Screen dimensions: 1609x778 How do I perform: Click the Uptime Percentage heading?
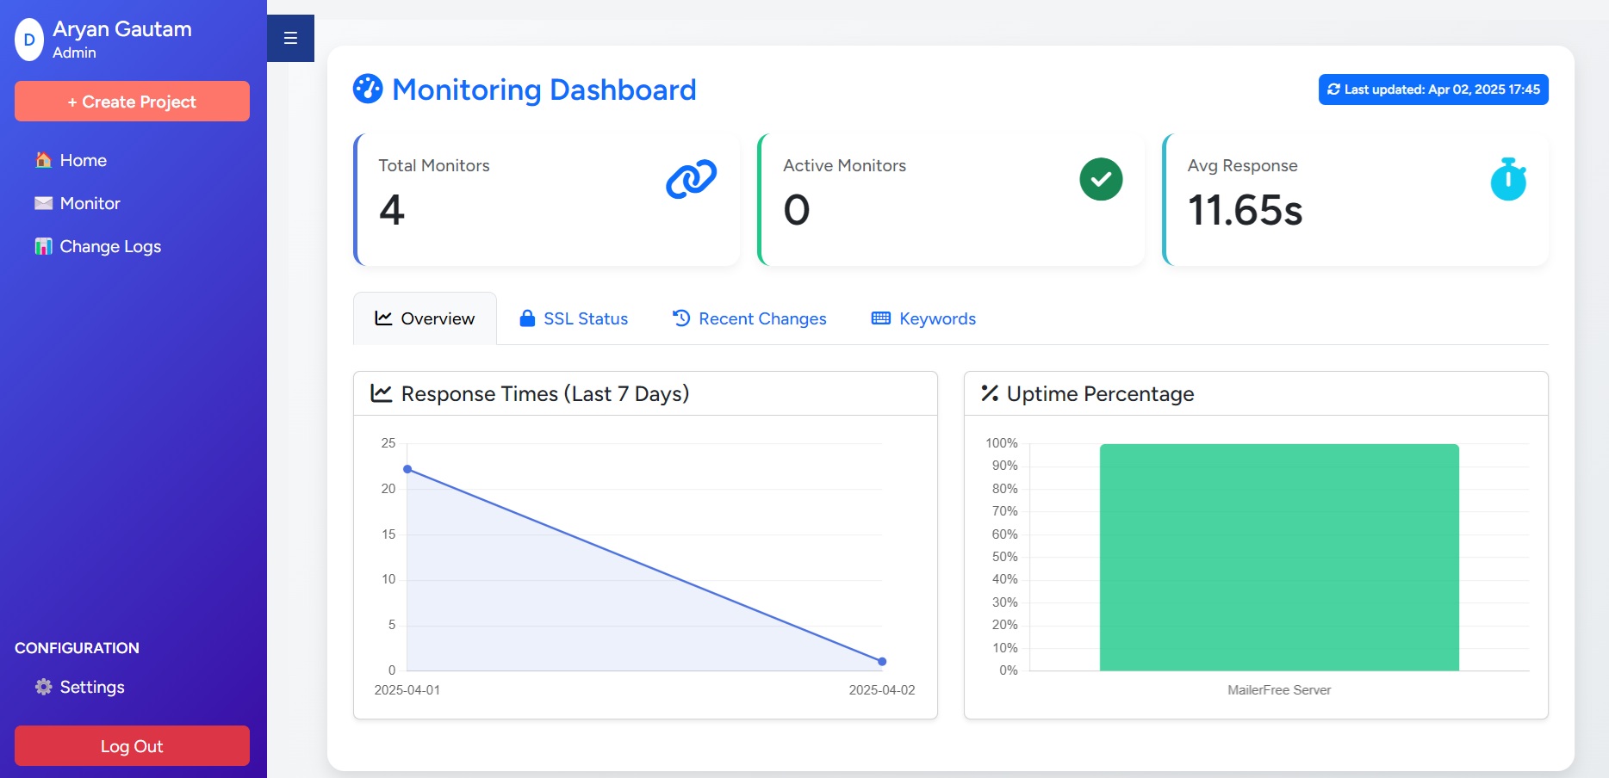click(x=1100, y=393)
